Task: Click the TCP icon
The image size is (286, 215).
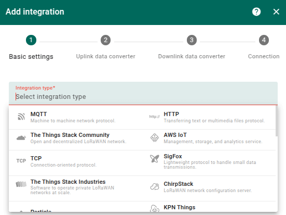Action: coord(21,161)
